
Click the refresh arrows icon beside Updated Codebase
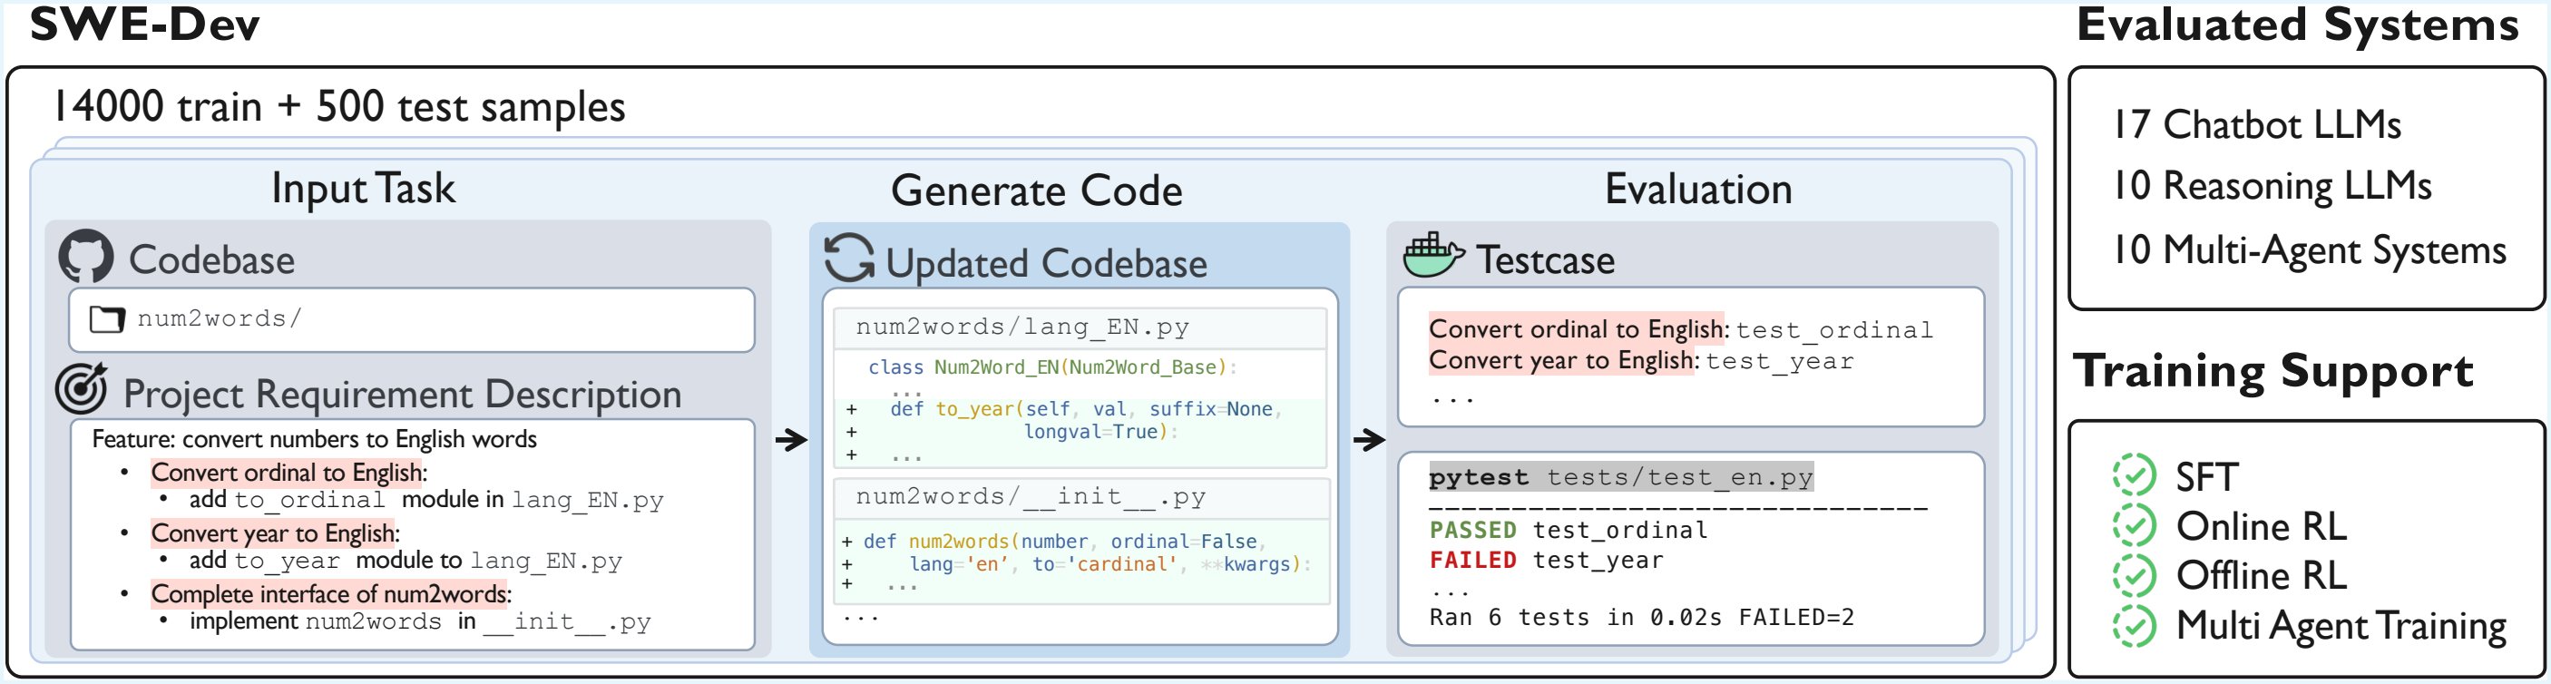pos(850,259)
